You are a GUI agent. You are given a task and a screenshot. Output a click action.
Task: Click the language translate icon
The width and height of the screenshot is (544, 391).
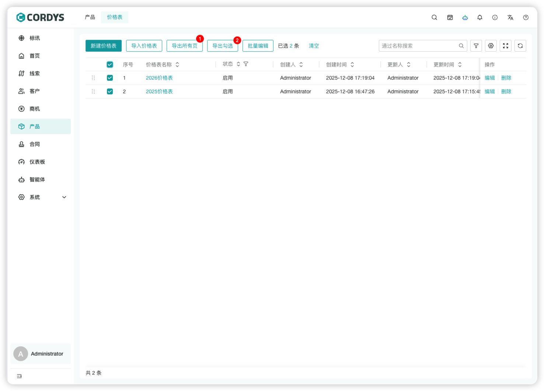coord(510,17)
